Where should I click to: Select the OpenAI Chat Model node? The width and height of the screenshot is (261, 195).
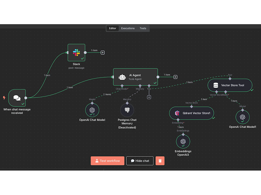coord(92,110)
